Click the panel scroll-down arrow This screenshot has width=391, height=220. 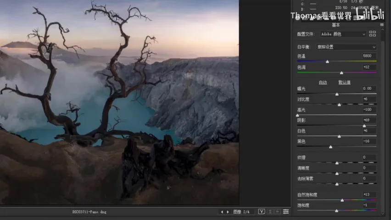pos(383,213)
